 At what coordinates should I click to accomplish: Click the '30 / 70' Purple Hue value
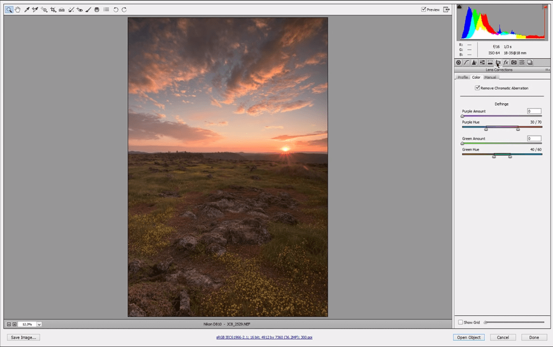click(536, 122)
